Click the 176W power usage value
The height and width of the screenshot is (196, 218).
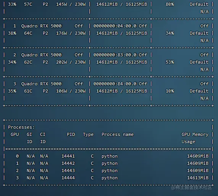tap(61, 33)
